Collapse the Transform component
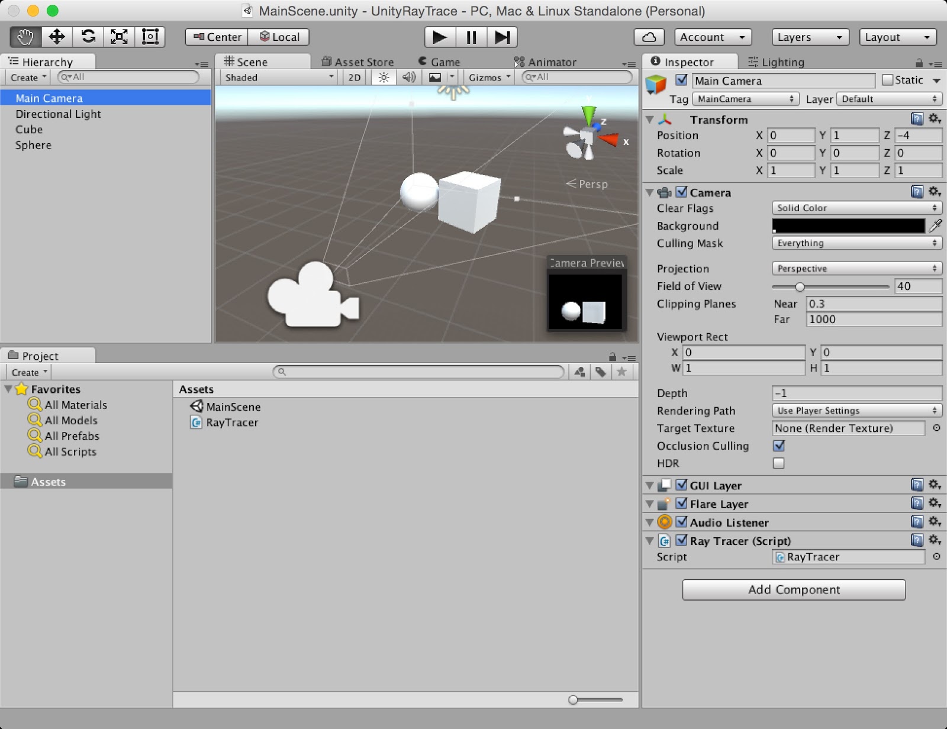Image resolution: width=947 pixels, height=729 pixels. coord(650,120)
